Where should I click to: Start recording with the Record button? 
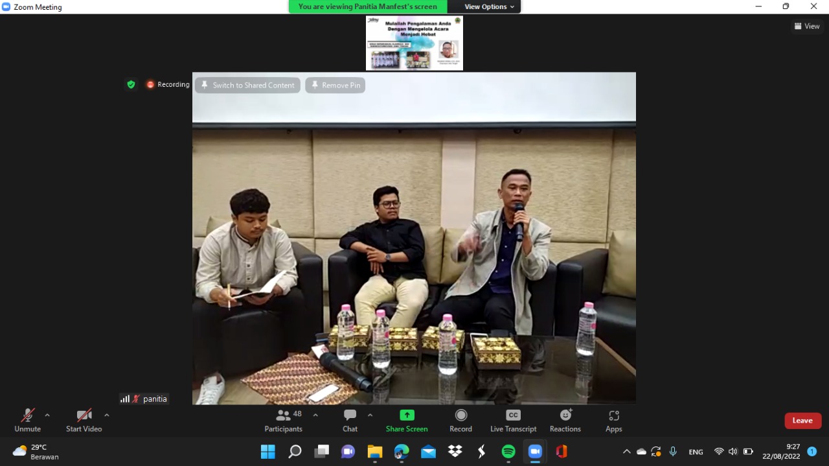click(460, 420)
